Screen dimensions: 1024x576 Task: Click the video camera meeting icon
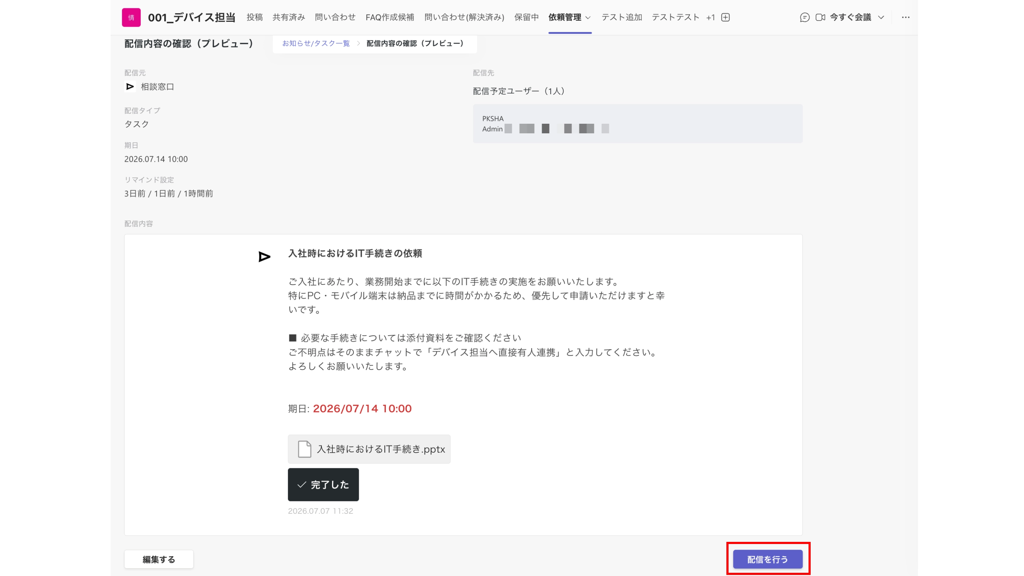coord(820,17)
